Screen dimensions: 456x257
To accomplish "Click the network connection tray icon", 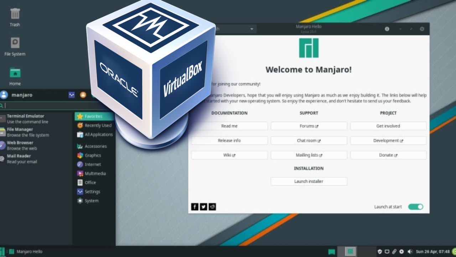I will pos(387,252).
